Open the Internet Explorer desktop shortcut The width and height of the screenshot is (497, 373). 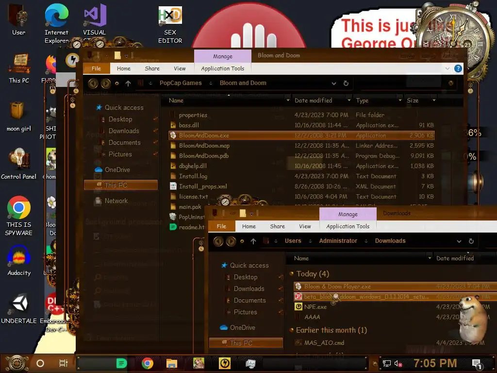tap(56, 23)
